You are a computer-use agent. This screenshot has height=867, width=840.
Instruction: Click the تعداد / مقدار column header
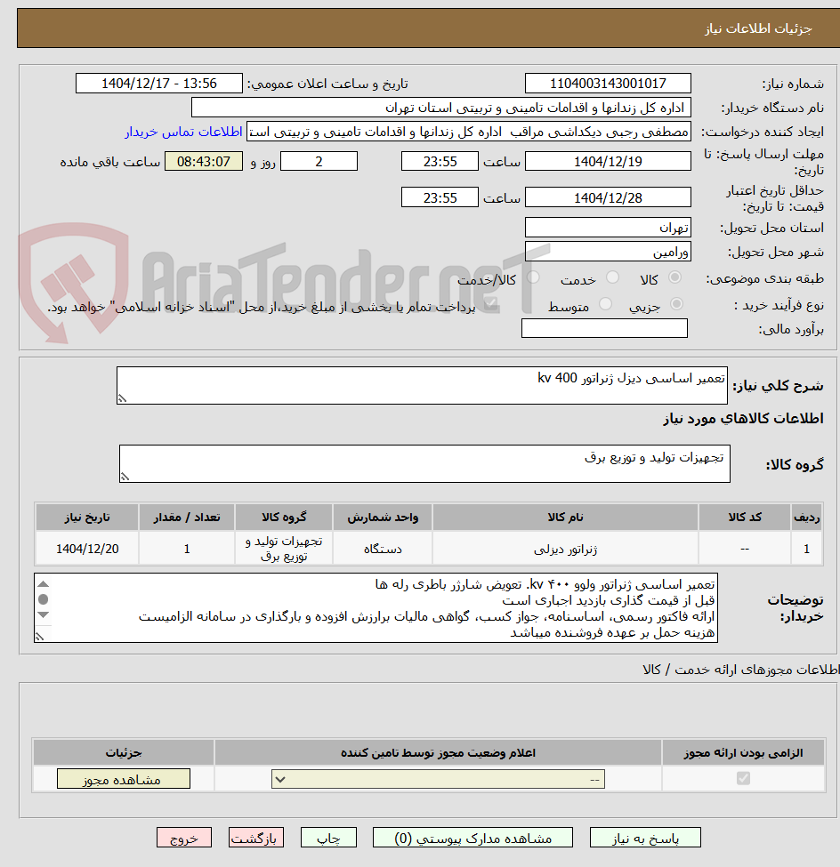click(187, 517)
